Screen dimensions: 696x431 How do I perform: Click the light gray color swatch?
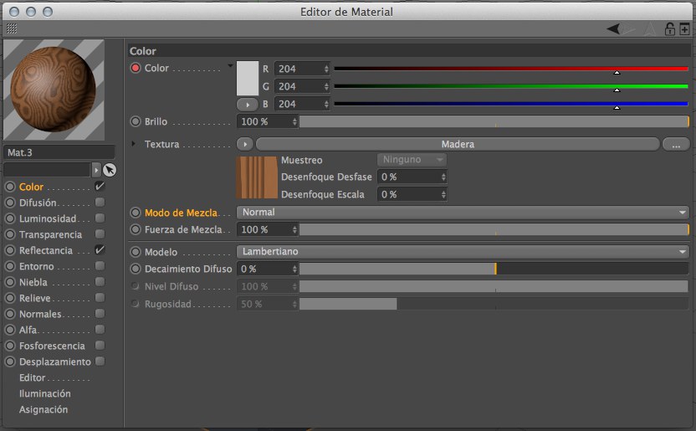tap(248, 77)
